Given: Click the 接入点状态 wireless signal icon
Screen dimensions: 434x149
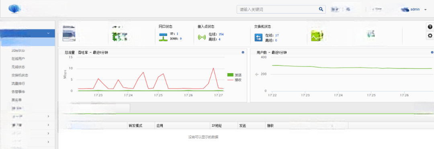Looking at the screenshot, I should 202,37.
